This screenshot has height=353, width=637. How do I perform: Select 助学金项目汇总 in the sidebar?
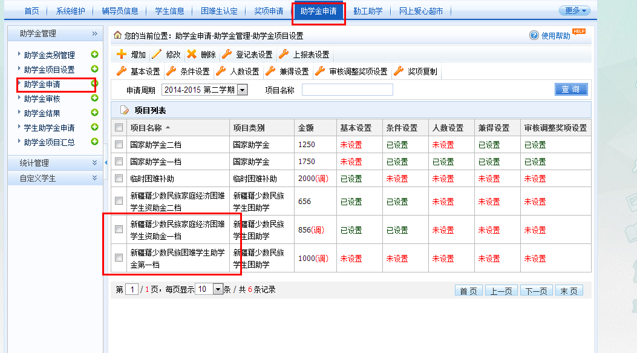point(50,142)
